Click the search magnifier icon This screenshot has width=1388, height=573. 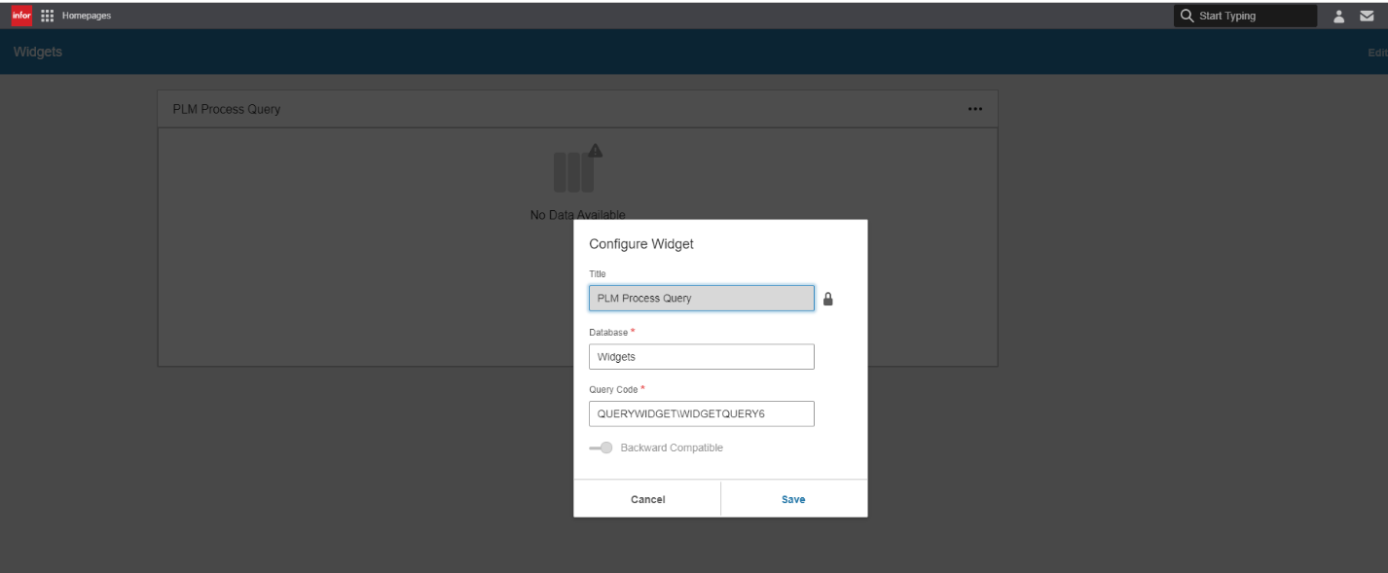point(1187,16)
